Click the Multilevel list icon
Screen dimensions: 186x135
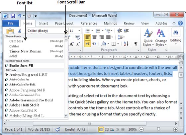click(108, 31)
